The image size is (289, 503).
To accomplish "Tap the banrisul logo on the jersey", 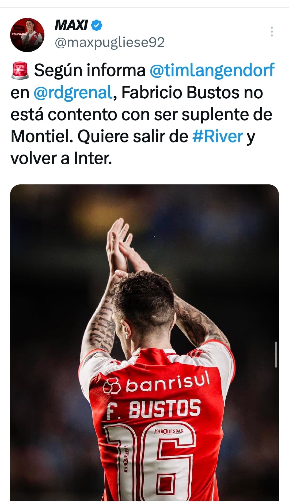I will (157, 383).
